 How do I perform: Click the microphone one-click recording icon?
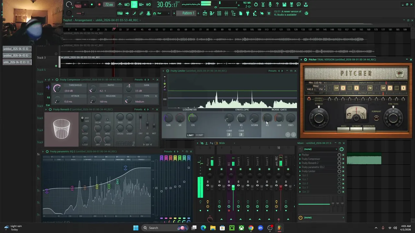point(270,5)
